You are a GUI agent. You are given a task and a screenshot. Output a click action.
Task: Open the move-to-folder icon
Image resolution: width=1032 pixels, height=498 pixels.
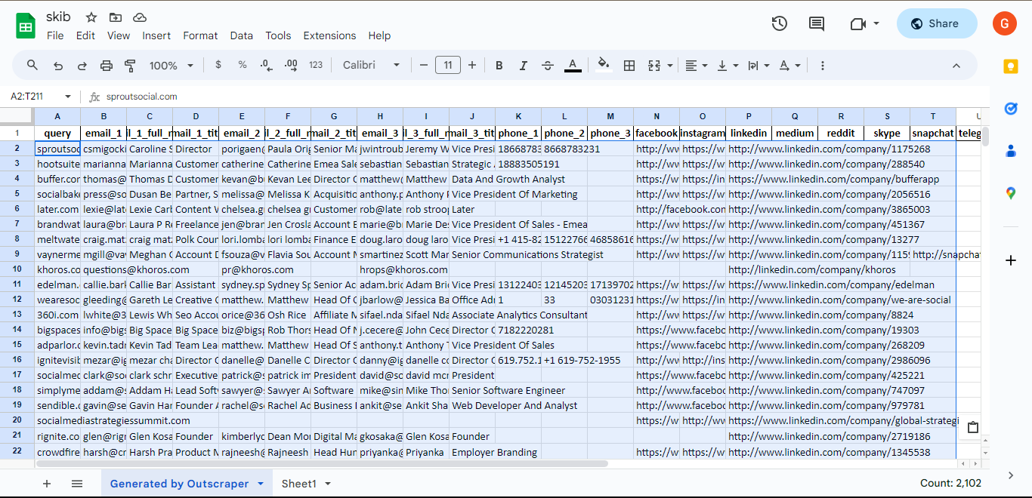click(x=115, y=17)
